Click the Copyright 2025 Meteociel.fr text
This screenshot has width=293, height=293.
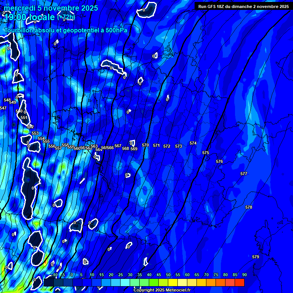[162, 290]
